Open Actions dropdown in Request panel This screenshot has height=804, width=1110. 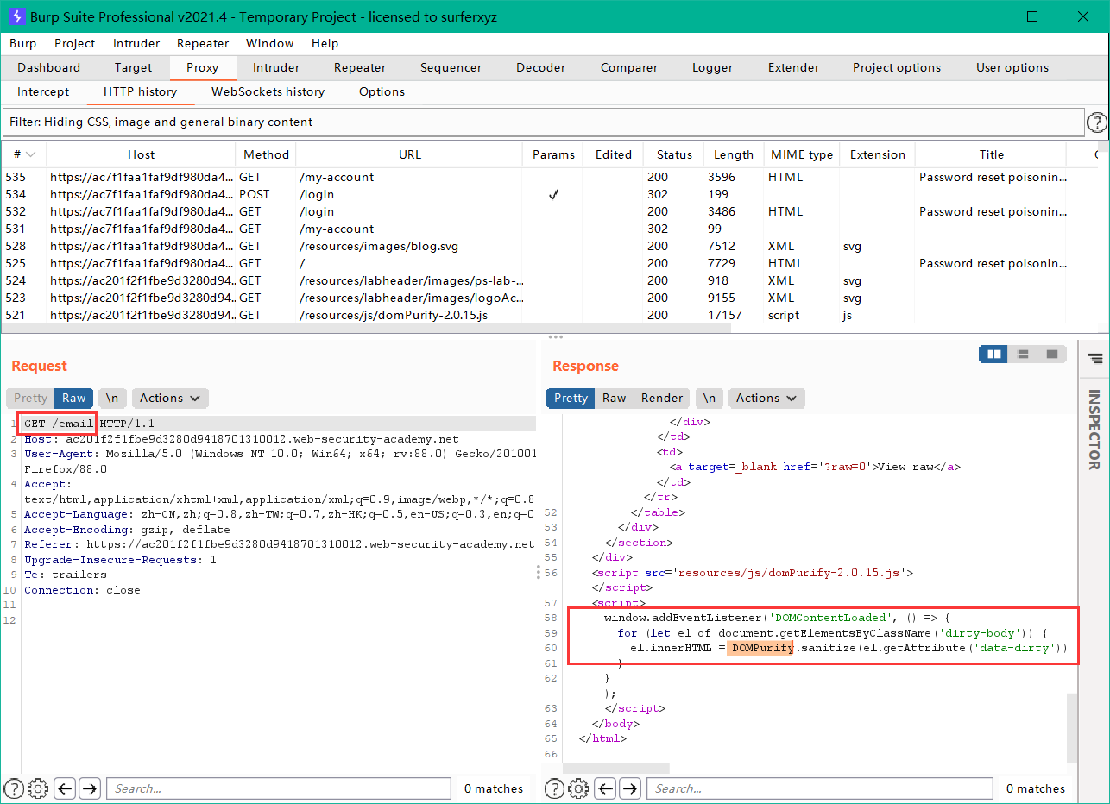point(170,398)
